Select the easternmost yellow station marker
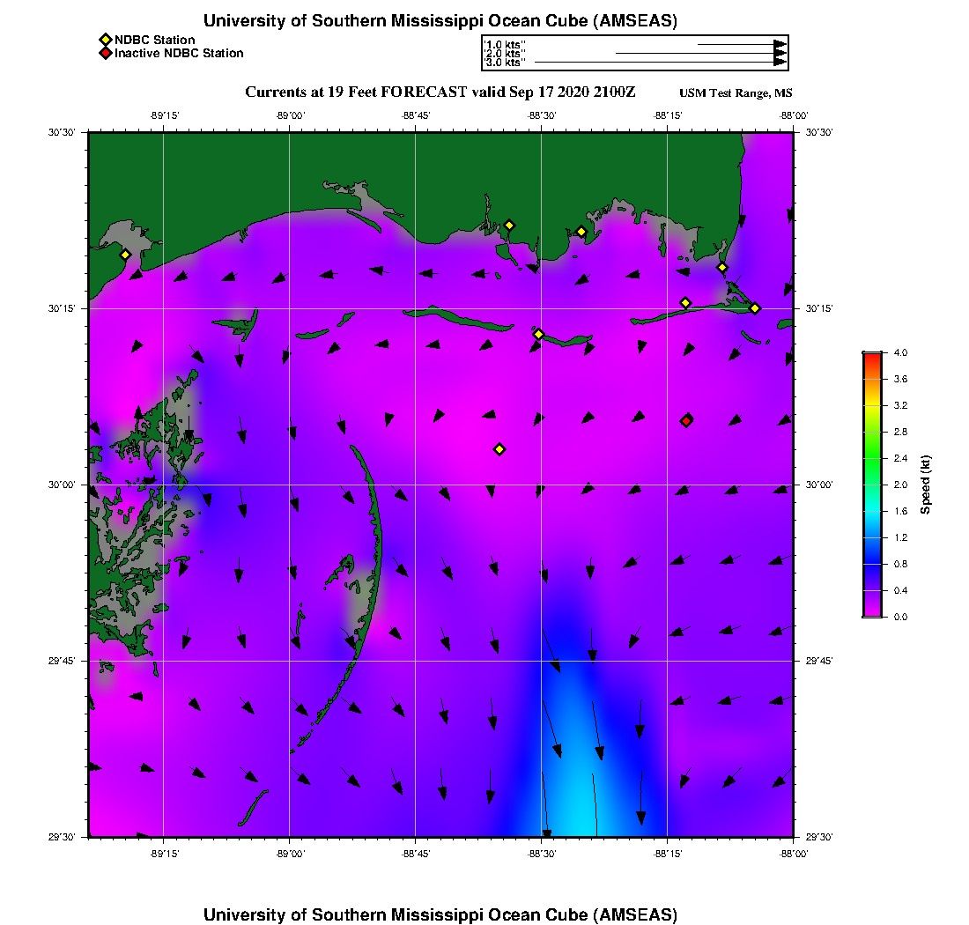Image resolution: width=969 pixels, height=925 pixels. click(755, 308)
